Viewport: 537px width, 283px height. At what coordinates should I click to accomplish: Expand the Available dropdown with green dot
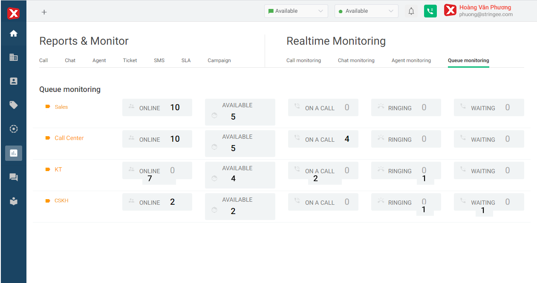click(366, 11)
